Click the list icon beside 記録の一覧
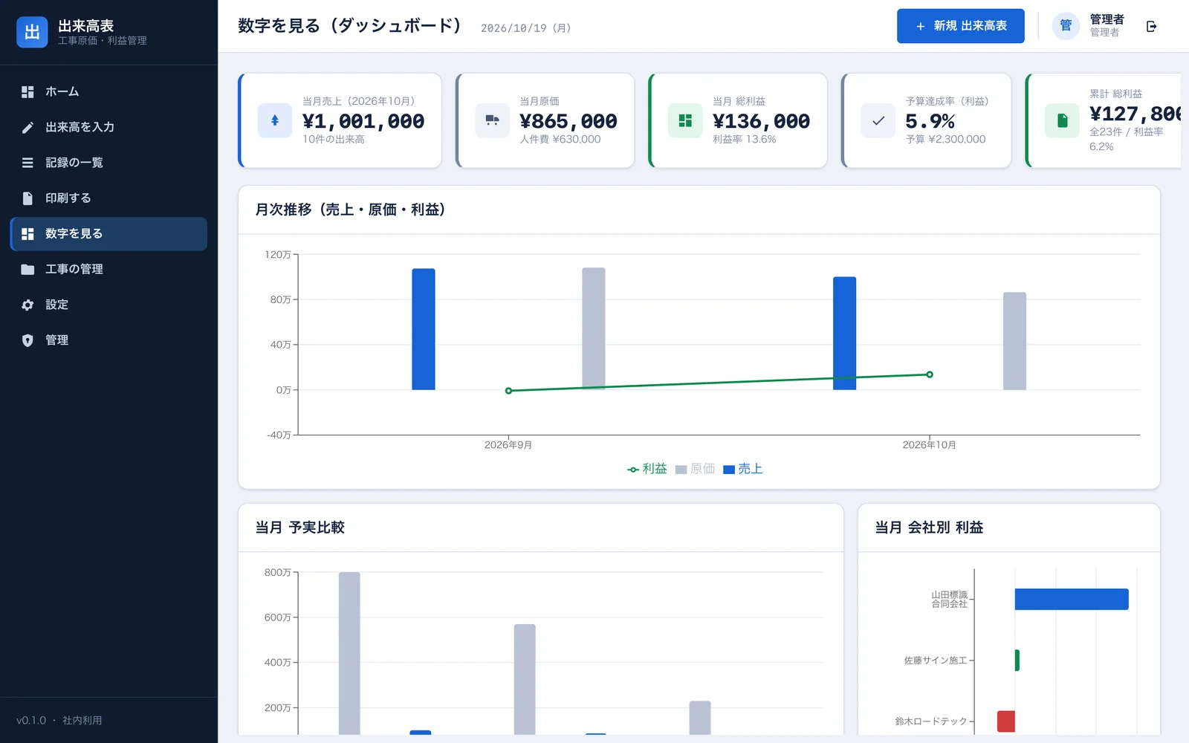 [27, 163]
